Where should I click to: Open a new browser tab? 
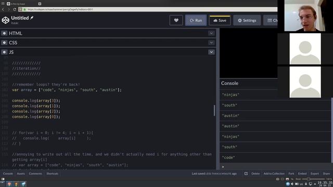tap(40, 4)
